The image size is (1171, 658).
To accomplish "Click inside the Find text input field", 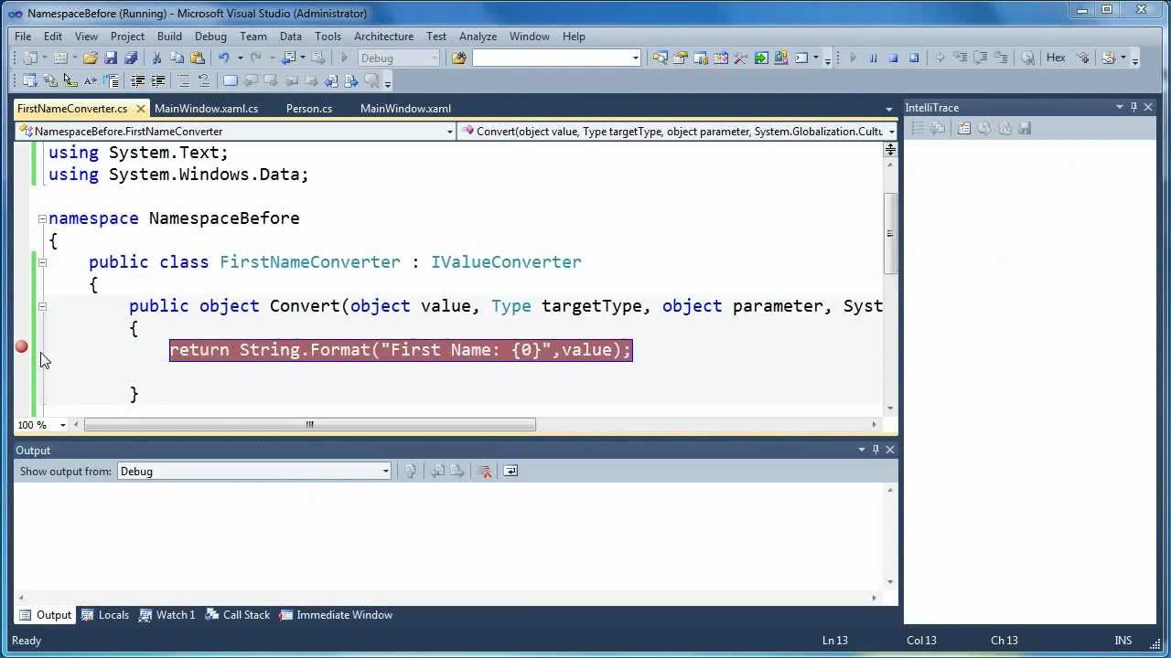I will point(551,58).
